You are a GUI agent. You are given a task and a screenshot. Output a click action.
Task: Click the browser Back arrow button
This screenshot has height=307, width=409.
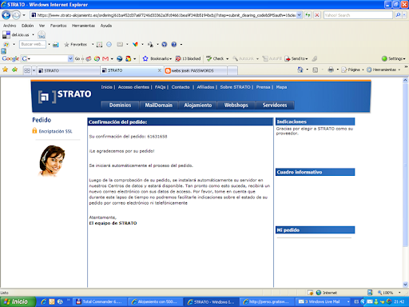6,15
